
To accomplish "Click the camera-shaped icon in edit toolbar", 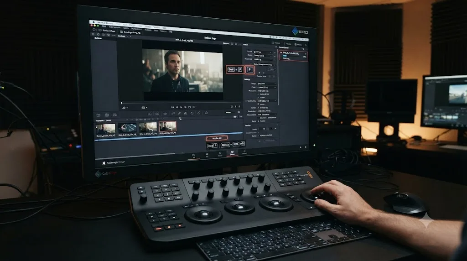I will (x=165, y=114).
